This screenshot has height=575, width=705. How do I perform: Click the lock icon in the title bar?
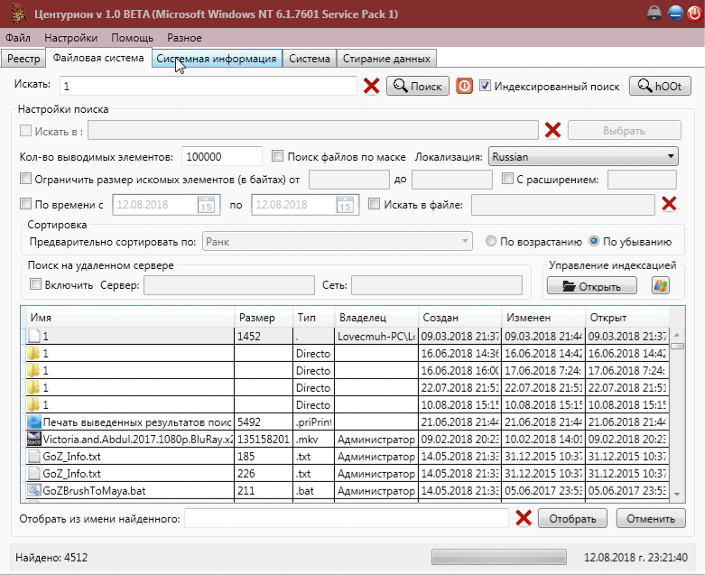point(654,14)
